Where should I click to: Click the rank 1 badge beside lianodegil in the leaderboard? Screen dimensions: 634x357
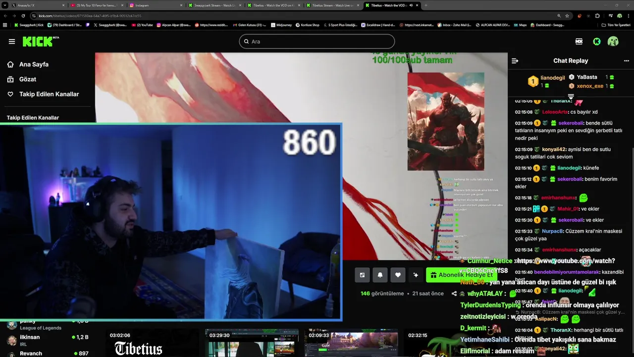(533, 81)
